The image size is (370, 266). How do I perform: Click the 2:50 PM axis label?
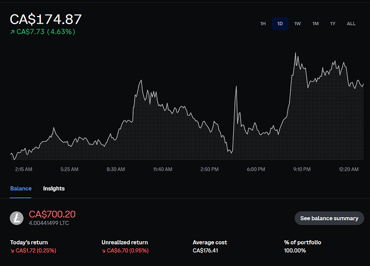209,169
